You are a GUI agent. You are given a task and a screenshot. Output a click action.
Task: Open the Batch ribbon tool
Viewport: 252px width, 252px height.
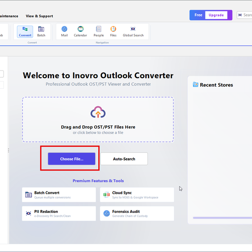coord(41,31)
